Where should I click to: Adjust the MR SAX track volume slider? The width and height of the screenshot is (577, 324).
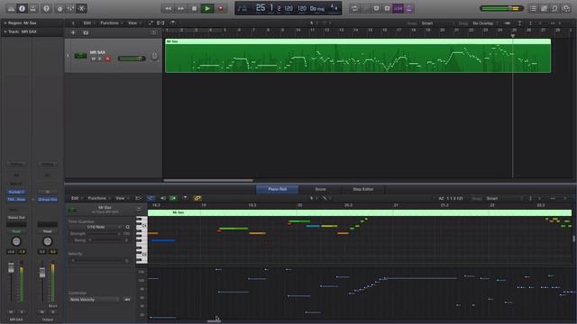click(132, 58)
